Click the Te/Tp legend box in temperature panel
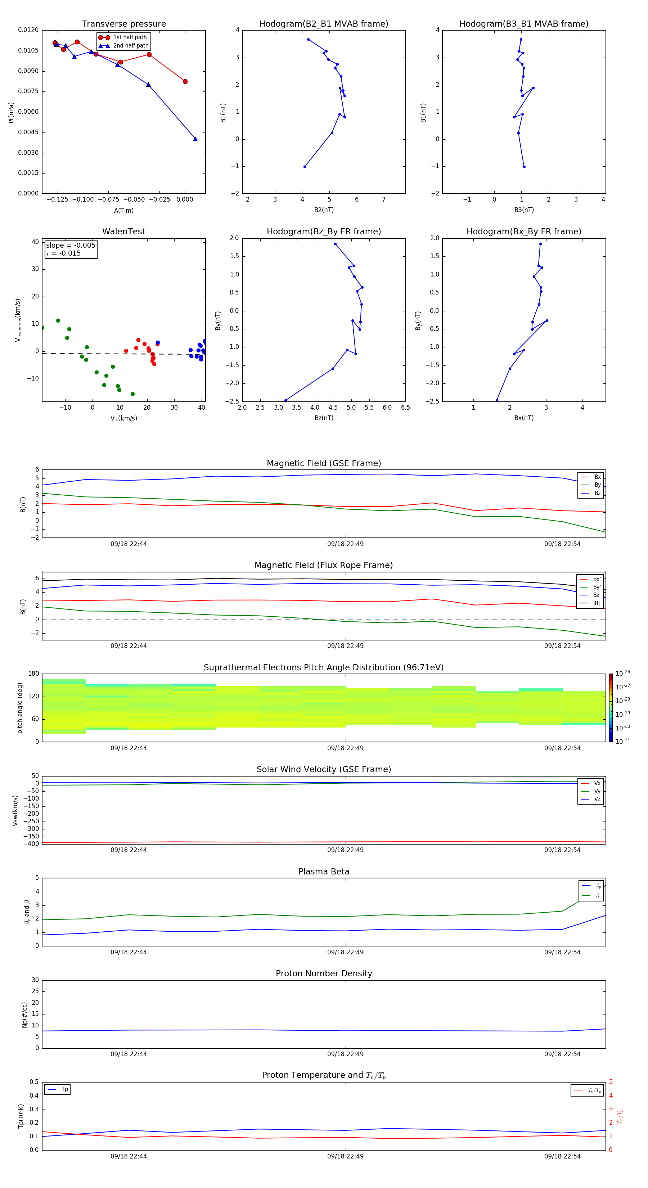This screenshot has width=648, height=1188. pos(587,1091)
